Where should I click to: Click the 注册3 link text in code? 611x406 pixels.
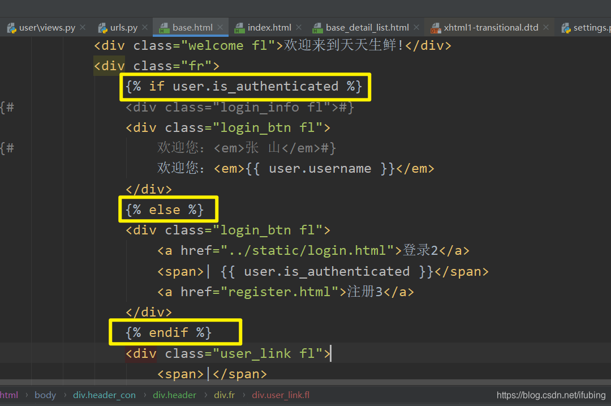(x=365, y=292)
